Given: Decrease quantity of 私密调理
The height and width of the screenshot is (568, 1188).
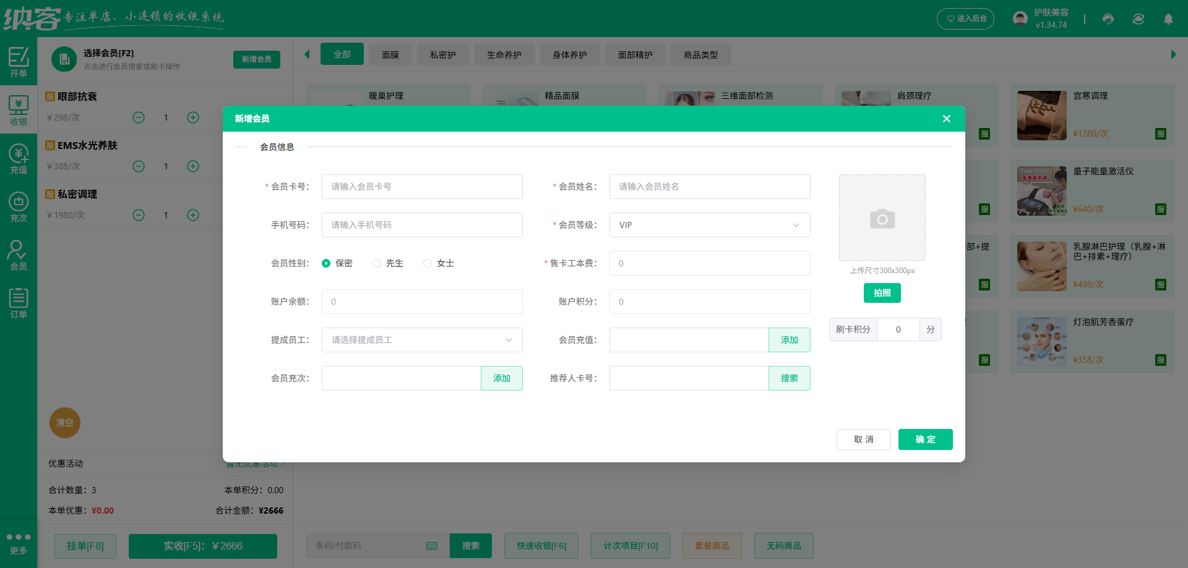Looking at the screenshot, I should click(139, 215).
